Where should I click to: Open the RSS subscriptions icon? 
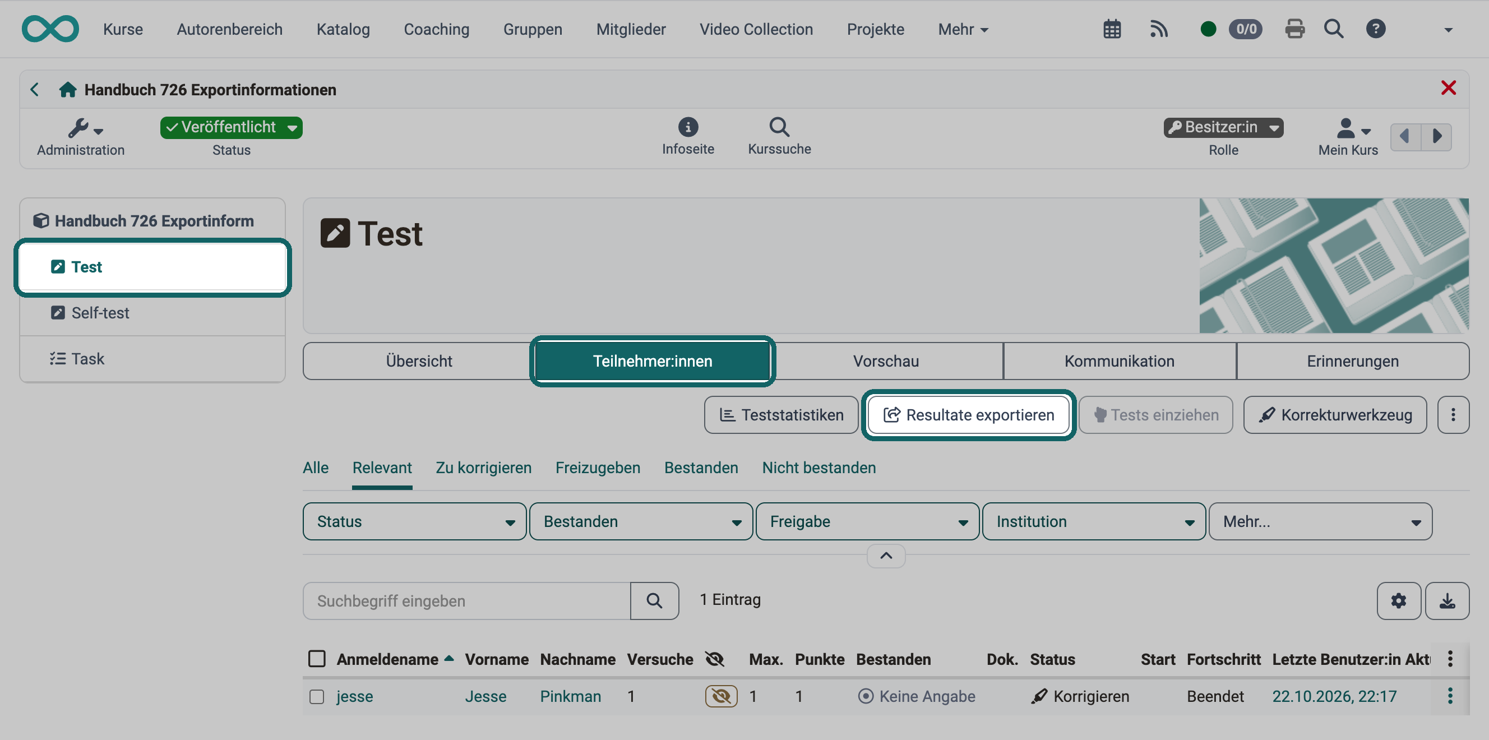pyautogui.click(x=1158, y=29)
